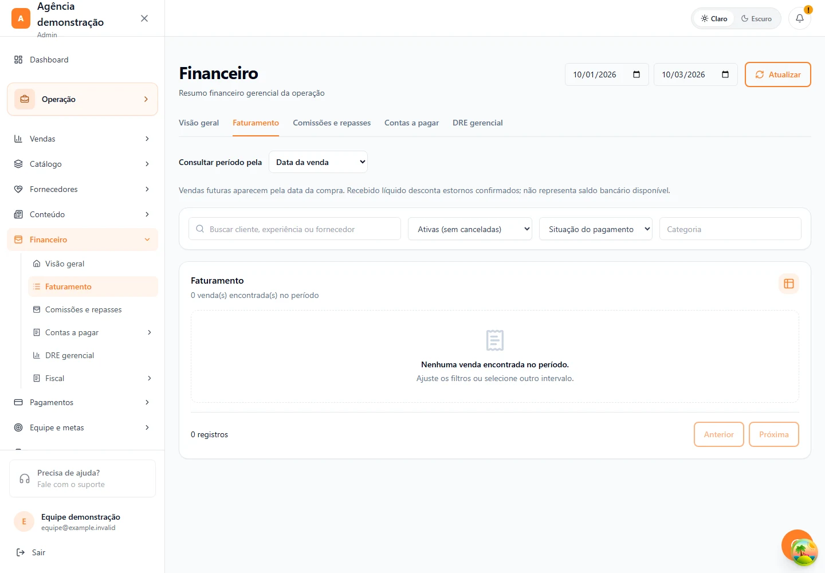Open Comissões e repasses in sidebar
Screen dimensions: 825x573
(x=93, y=309)
